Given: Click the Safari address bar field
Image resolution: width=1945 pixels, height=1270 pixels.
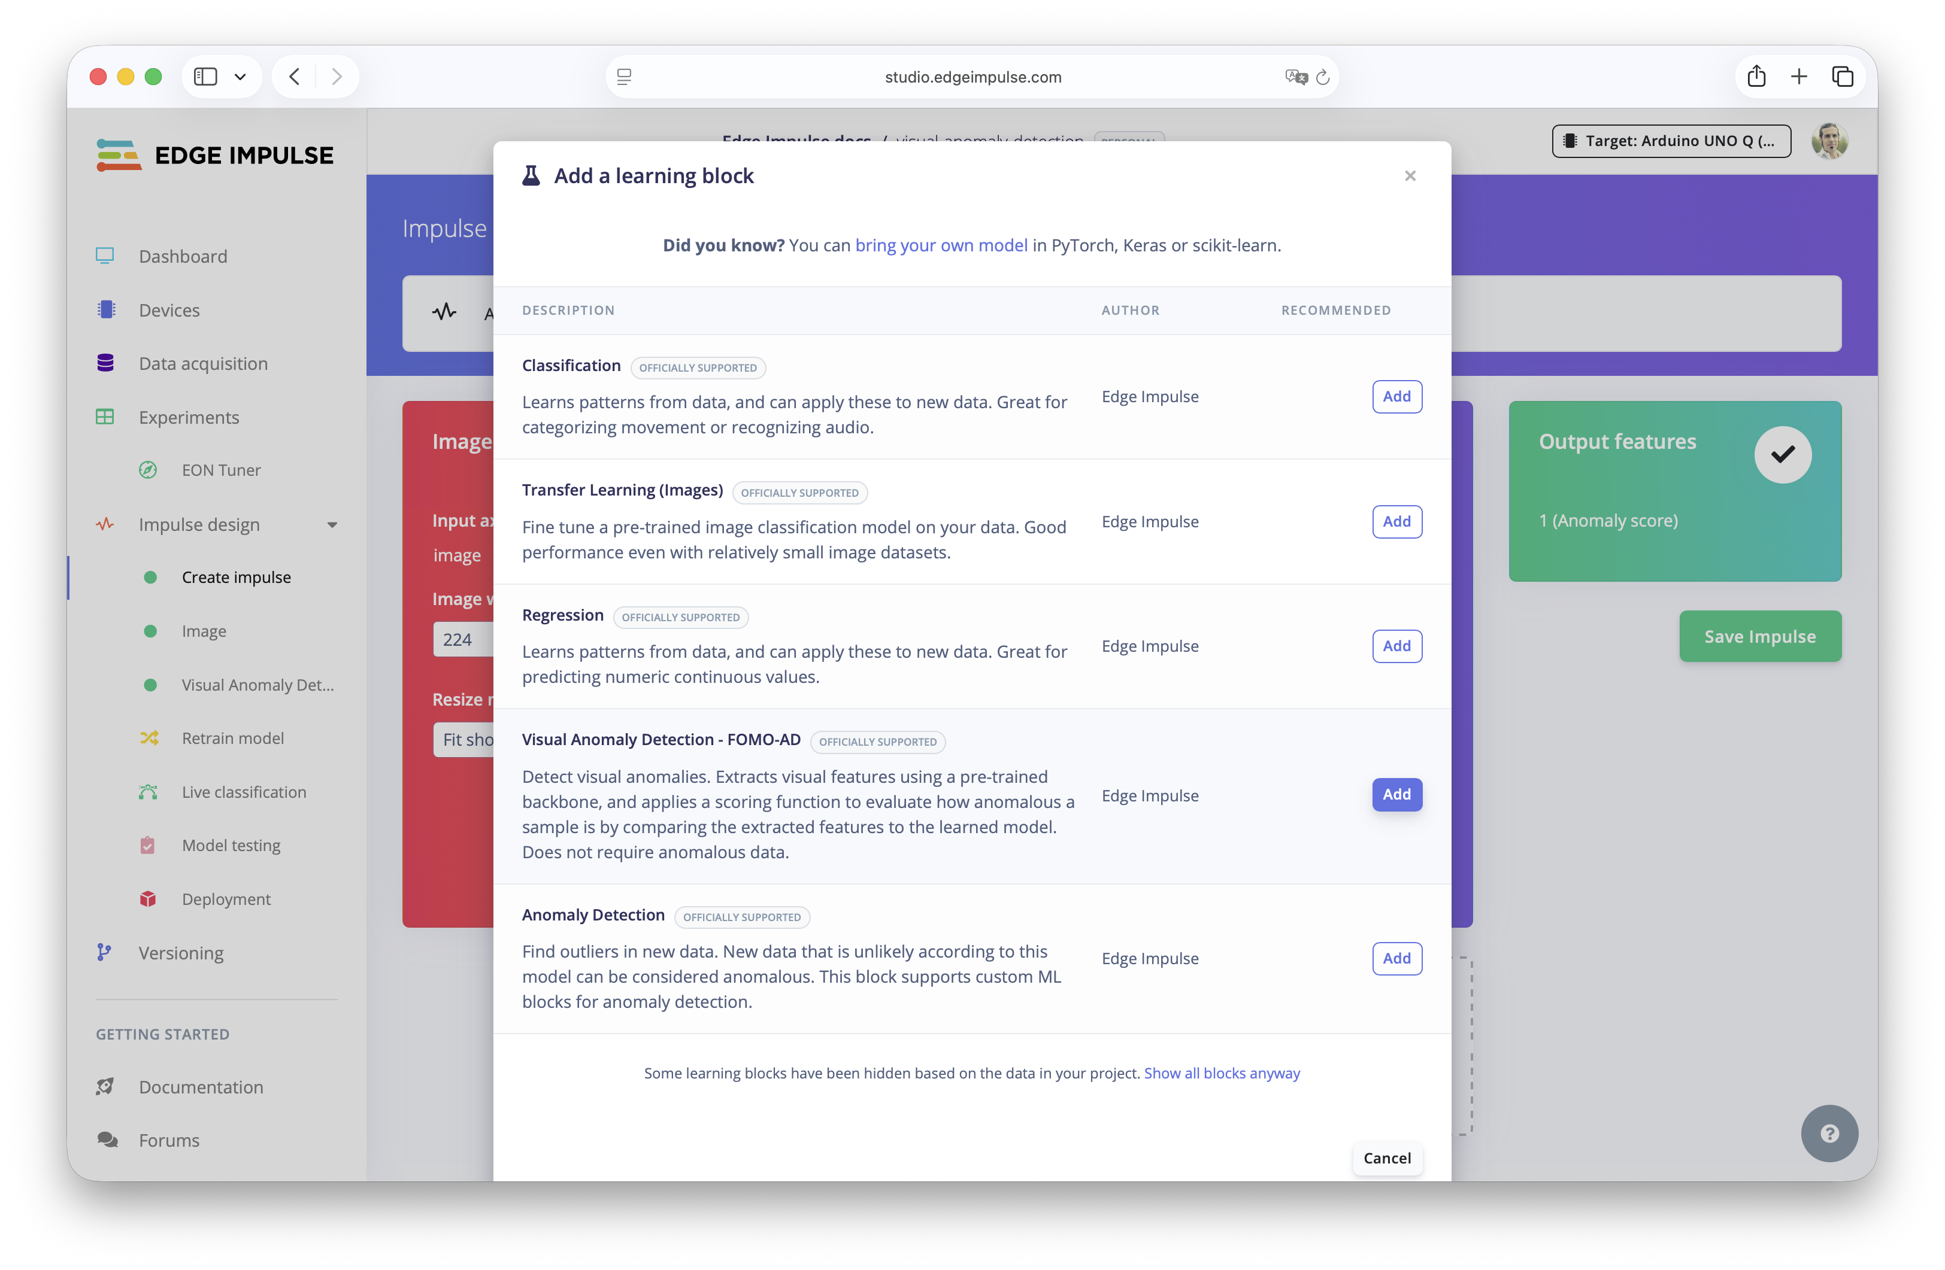Looking at the screenshot, I should tap(972, 77).
